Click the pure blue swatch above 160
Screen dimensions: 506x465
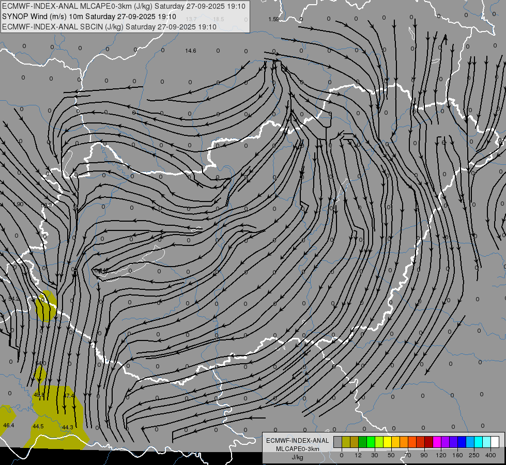pyautogui.click(x=462, y=442)
